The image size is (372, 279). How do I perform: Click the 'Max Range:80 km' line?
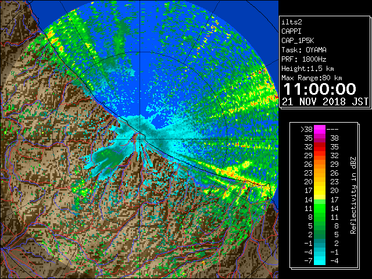click(312, 78)
